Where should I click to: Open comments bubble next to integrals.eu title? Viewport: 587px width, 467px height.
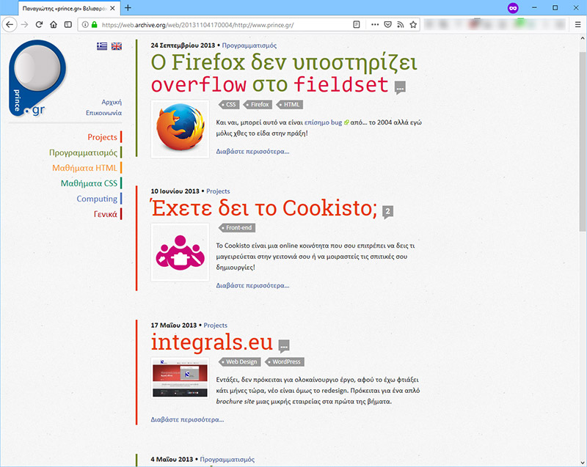point(284,346)
